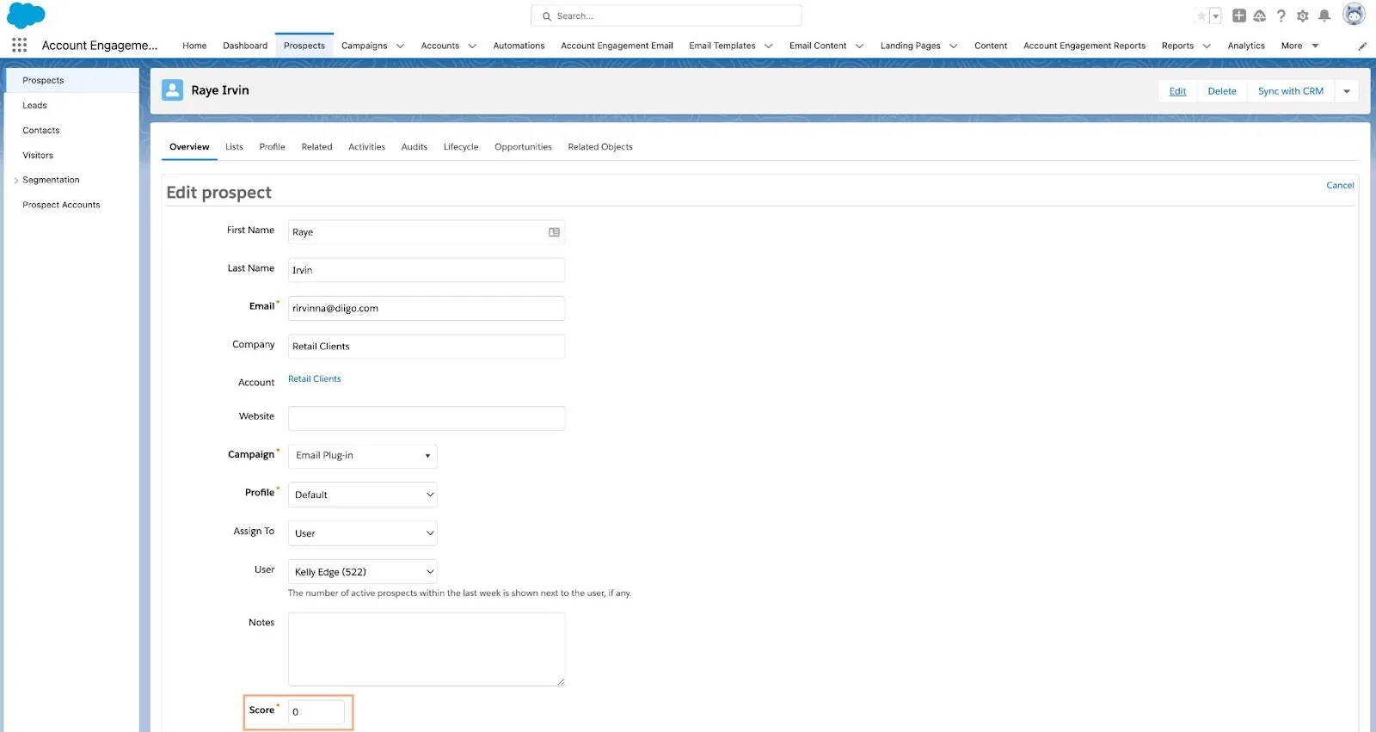Open the Notifications bell icon
This screenshot has height=732, width=1376.
pos(1324,15)
